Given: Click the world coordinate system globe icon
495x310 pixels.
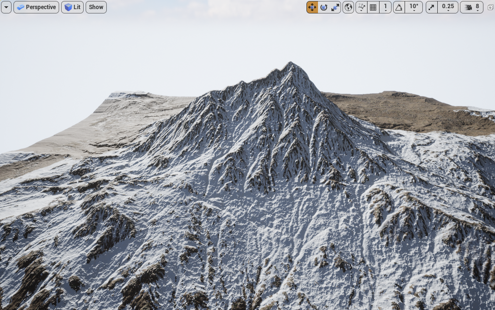Looking at the screenshot, I should 348,7.
